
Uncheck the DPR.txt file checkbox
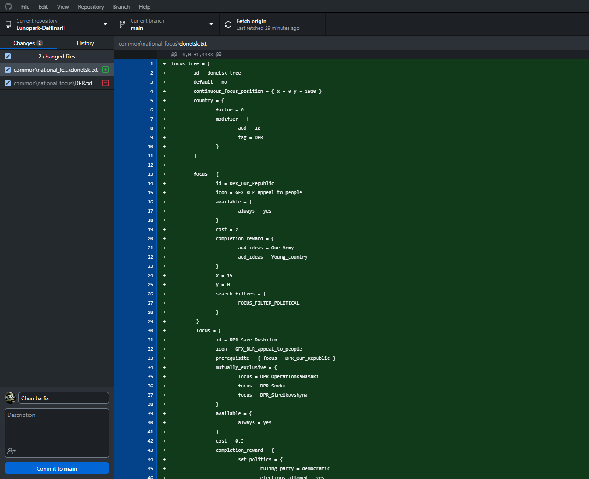[x=8, y=83]
